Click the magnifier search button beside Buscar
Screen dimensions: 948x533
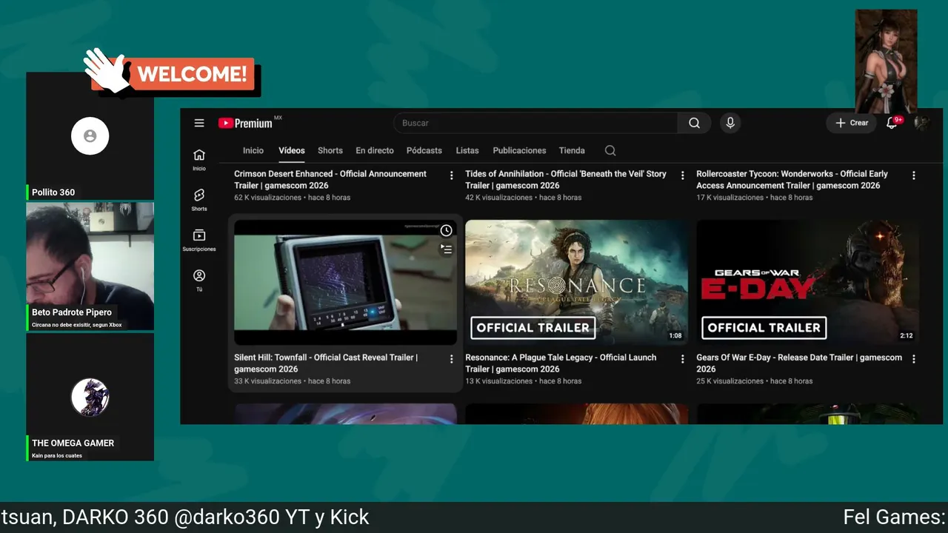694,123
